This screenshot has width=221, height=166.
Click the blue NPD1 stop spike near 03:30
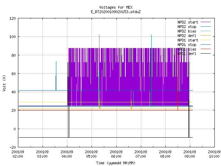point(56,76)
